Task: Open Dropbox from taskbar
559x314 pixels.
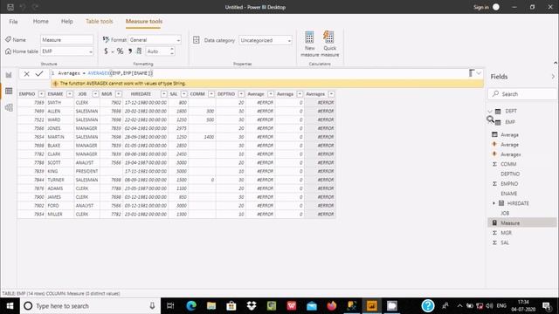Action: click(252, 306)
